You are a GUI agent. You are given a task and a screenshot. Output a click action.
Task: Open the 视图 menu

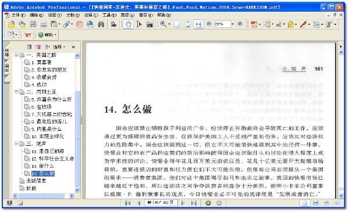[x=55, y=15]
